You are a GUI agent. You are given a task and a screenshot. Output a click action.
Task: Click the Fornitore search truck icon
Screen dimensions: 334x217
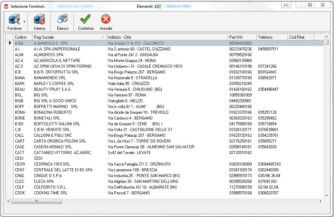coord(14,20)
